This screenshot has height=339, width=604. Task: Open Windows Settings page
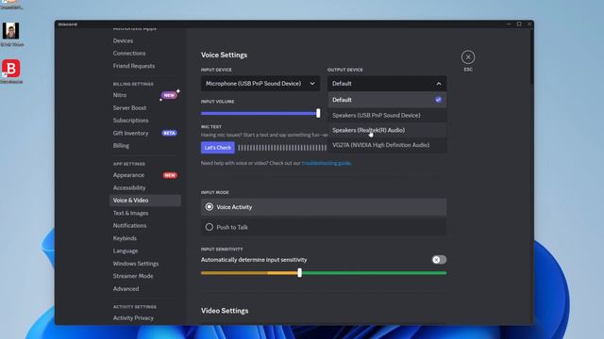click(136, 264)
